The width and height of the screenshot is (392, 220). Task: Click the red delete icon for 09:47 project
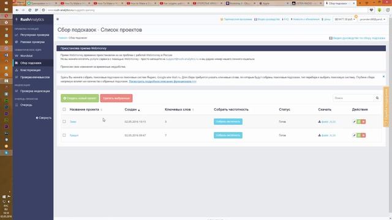point(363,135)
